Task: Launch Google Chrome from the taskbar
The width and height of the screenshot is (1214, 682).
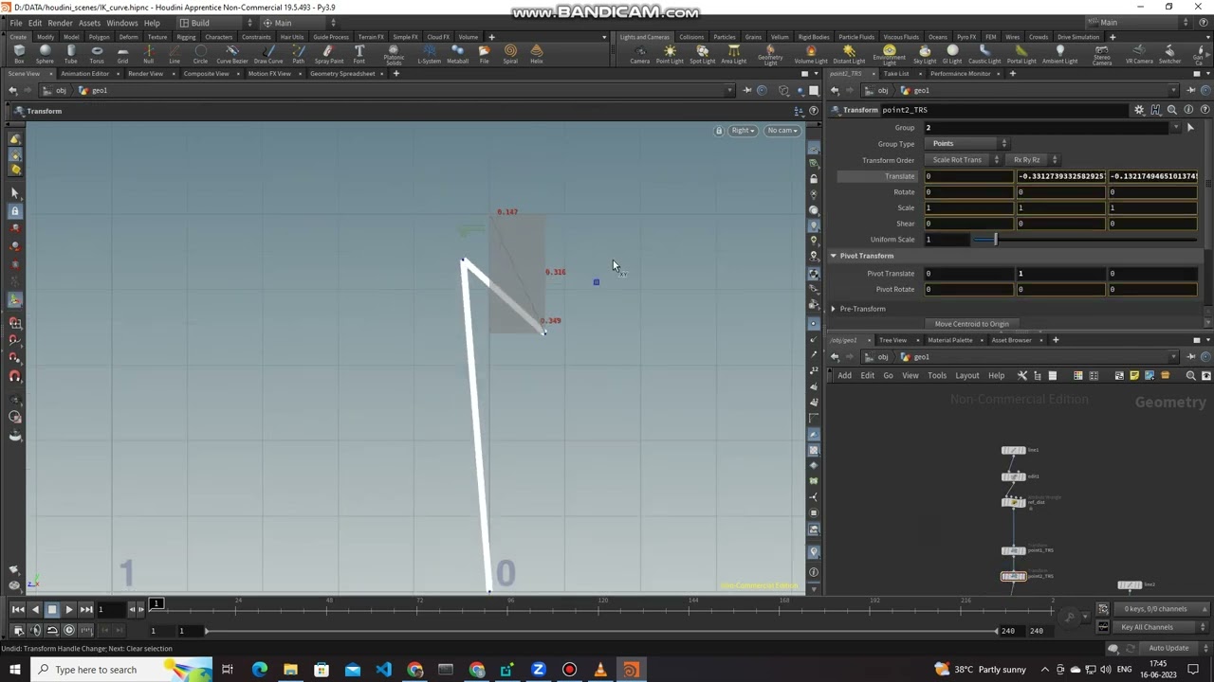Action: [x=414, y=670]
